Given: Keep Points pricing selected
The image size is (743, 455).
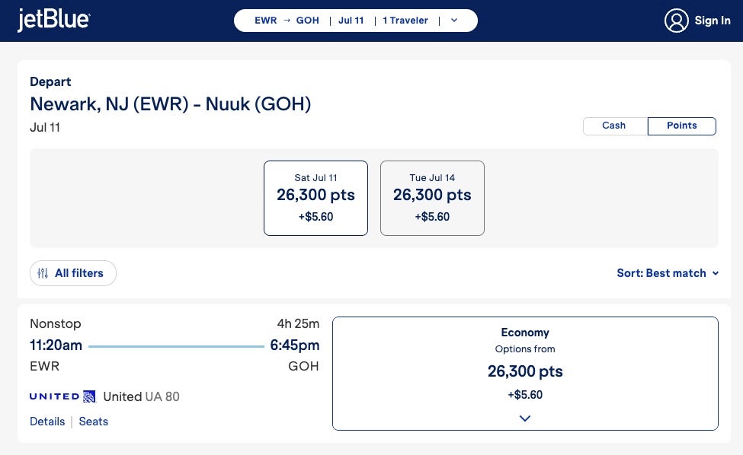Looking at the screenshot, I should point(681,126).
